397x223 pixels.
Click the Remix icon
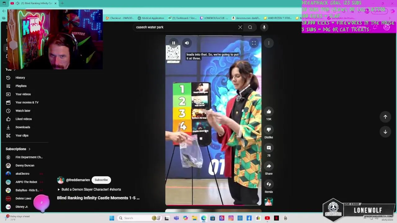click(269, 184)
